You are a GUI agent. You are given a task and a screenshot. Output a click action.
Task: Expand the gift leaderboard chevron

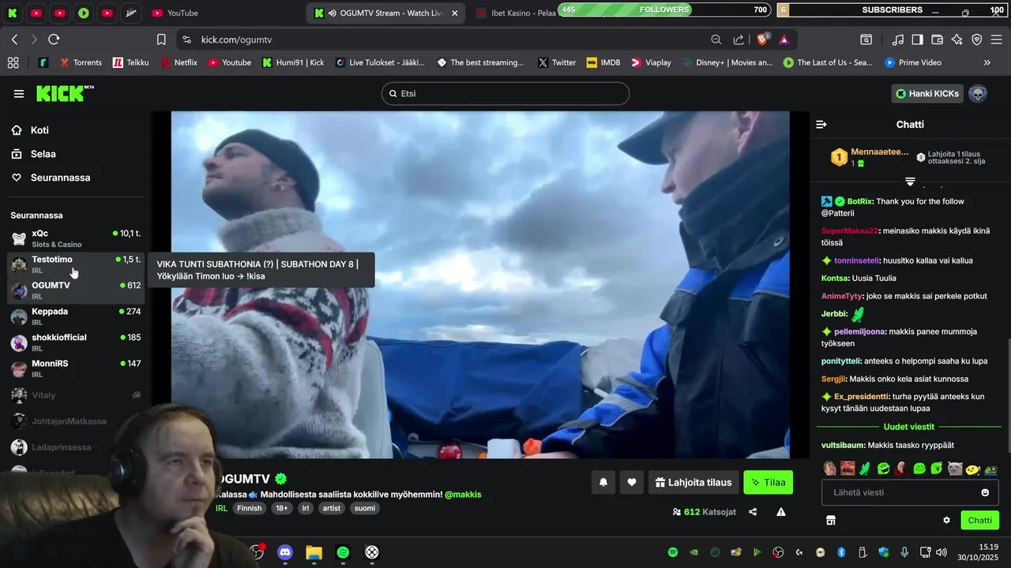coord(910,181)
